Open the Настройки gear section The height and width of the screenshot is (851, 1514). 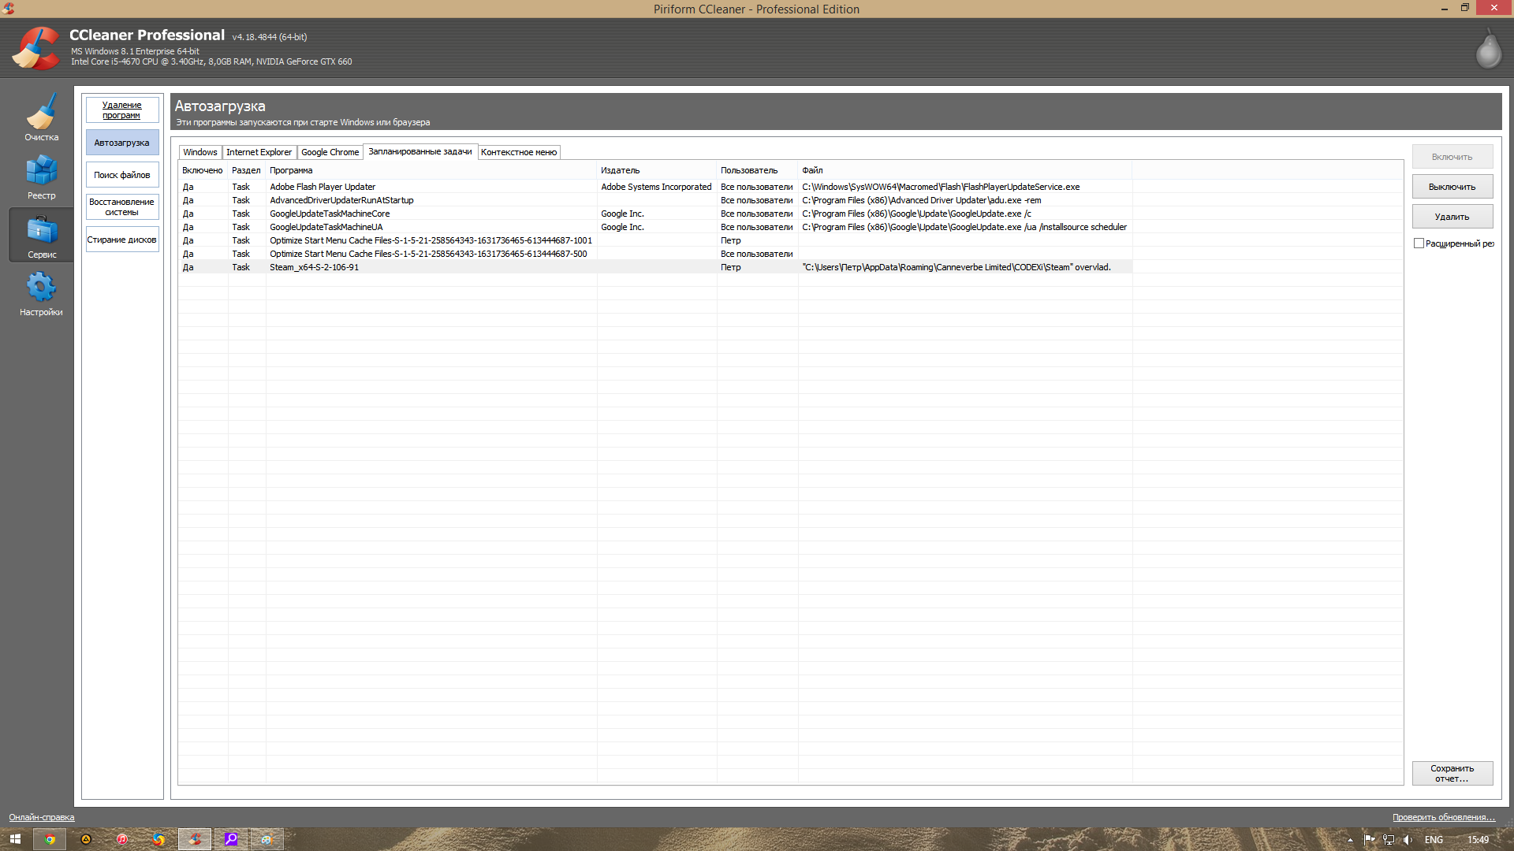coord(41,293)
